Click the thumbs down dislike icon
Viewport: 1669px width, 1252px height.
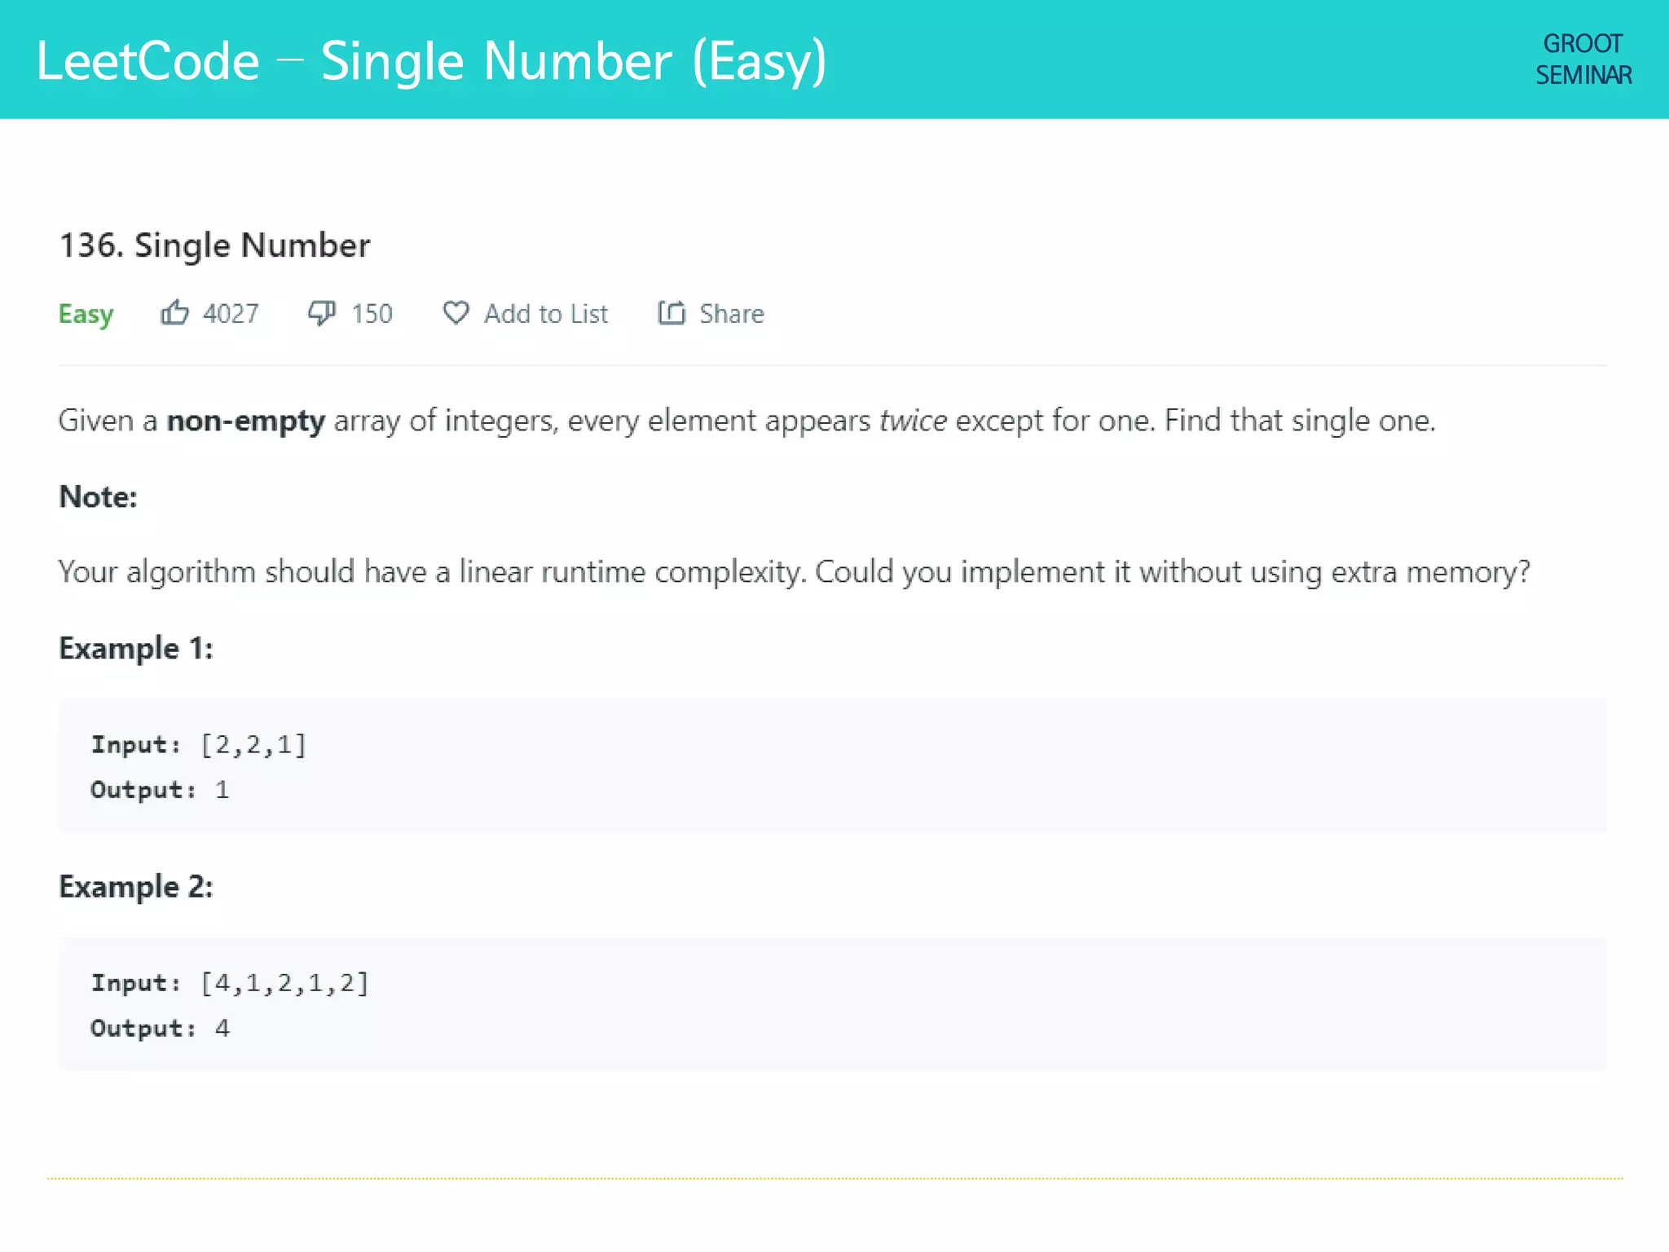click(321, 313)
